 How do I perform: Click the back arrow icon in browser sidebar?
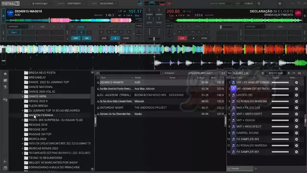pos(5,100)
